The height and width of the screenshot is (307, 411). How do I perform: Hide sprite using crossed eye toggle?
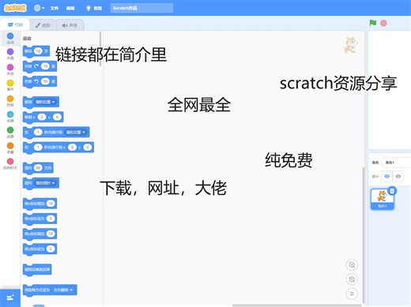398,176
